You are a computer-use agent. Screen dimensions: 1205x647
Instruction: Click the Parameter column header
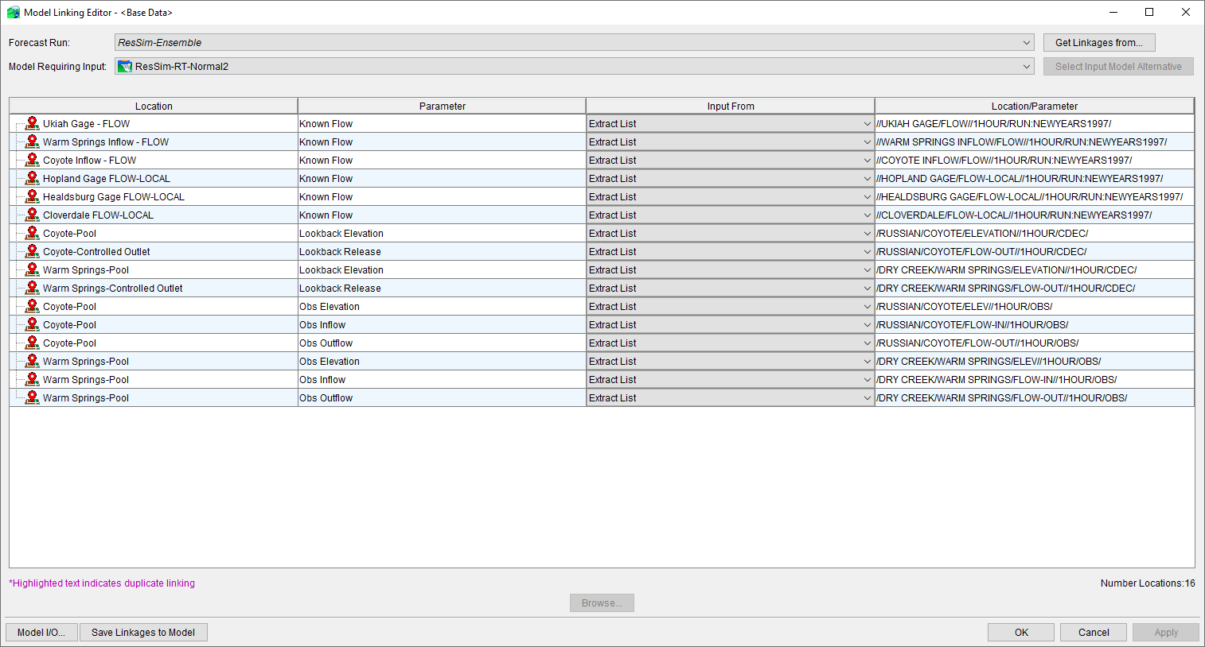coord(442,106)
